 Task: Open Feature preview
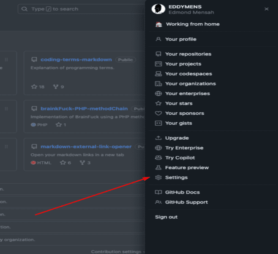pyautogui.click(x=187, y=168)
